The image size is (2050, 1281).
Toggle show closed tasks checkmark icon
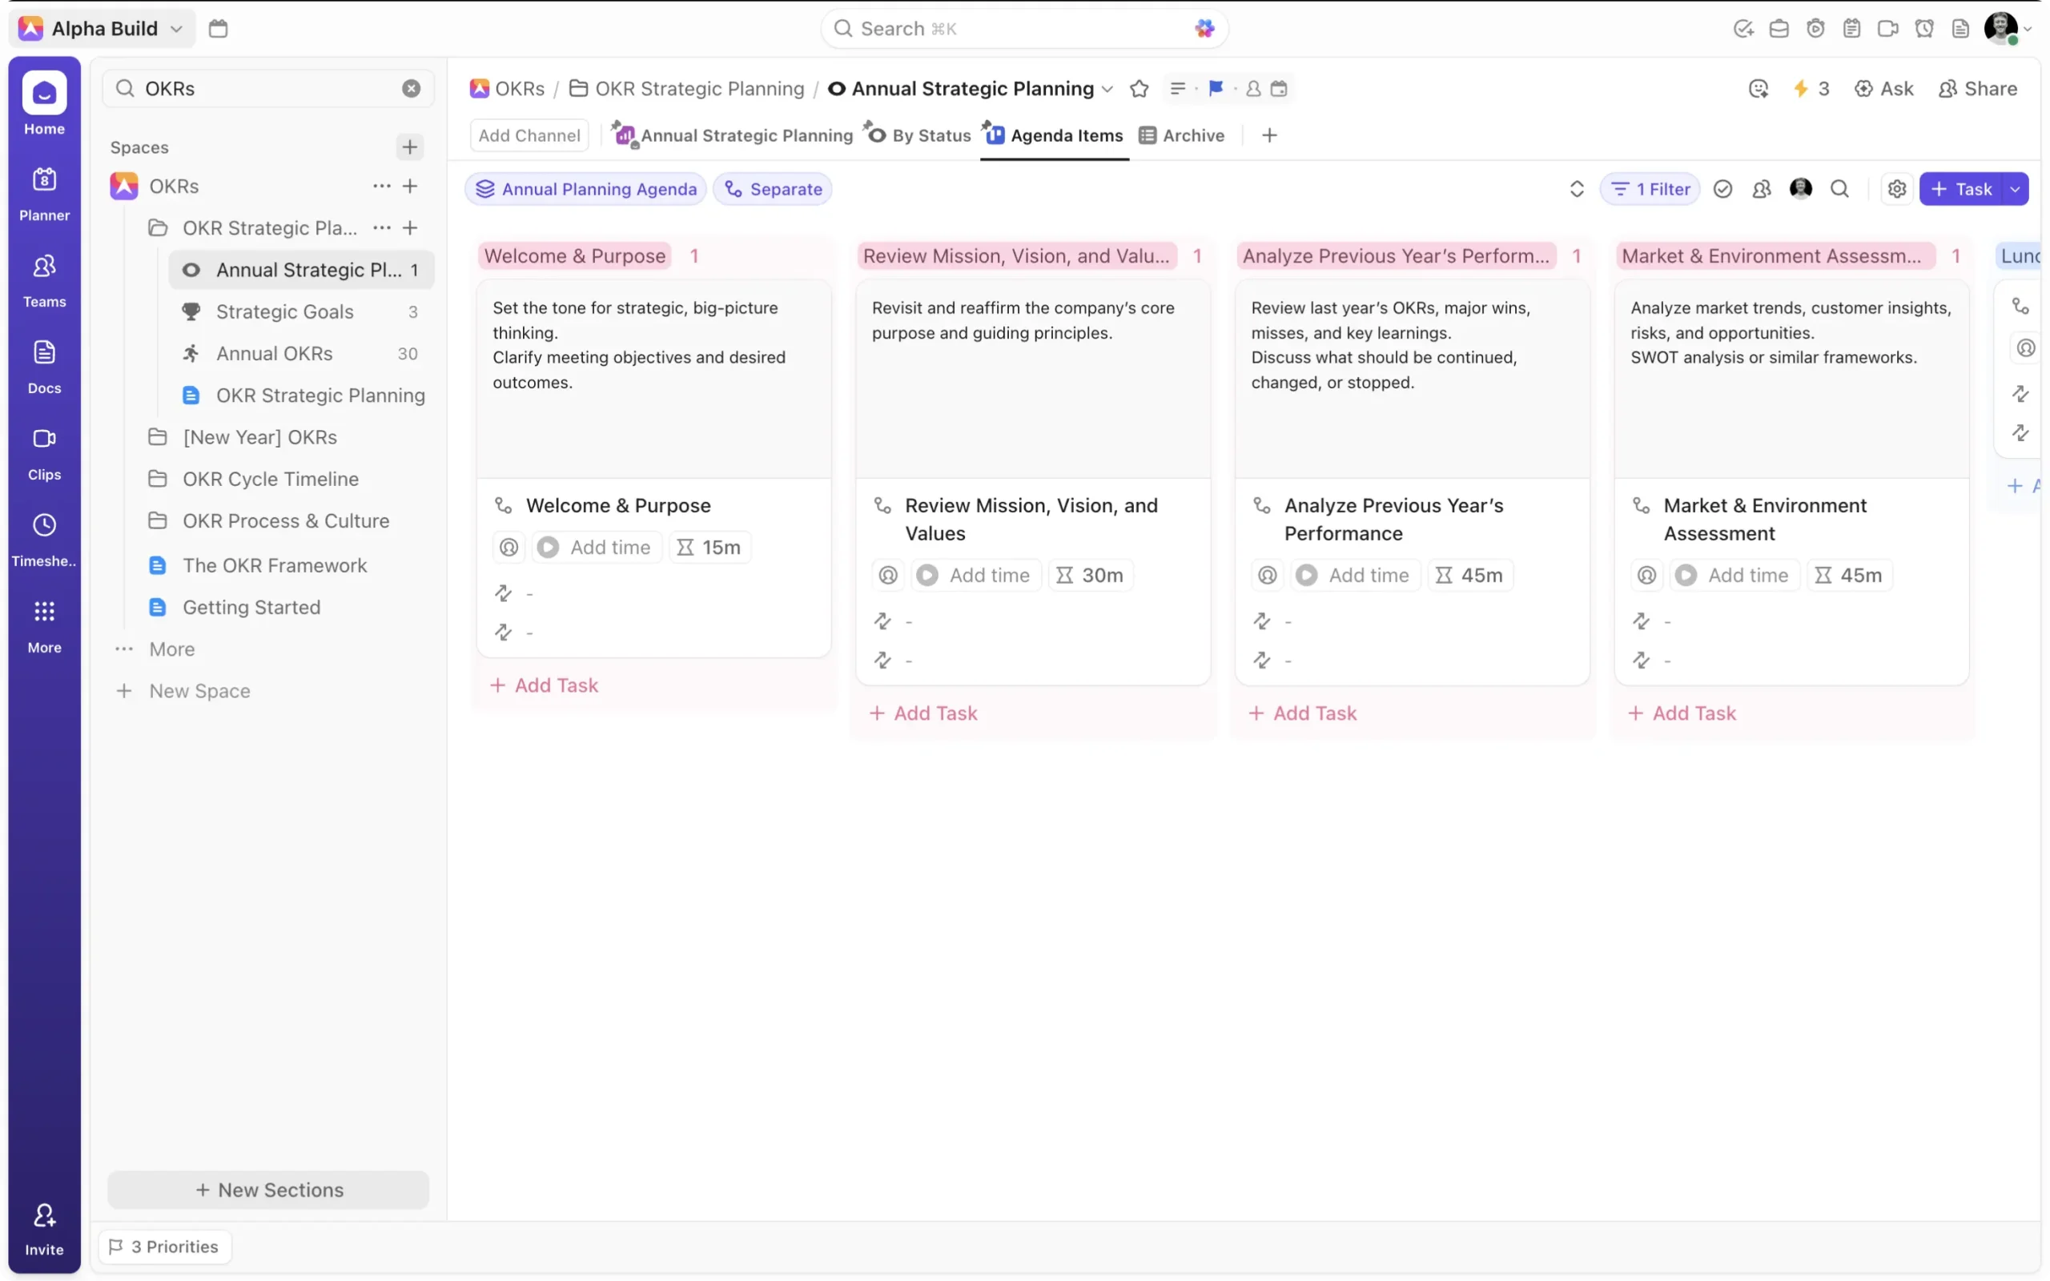1722,189
